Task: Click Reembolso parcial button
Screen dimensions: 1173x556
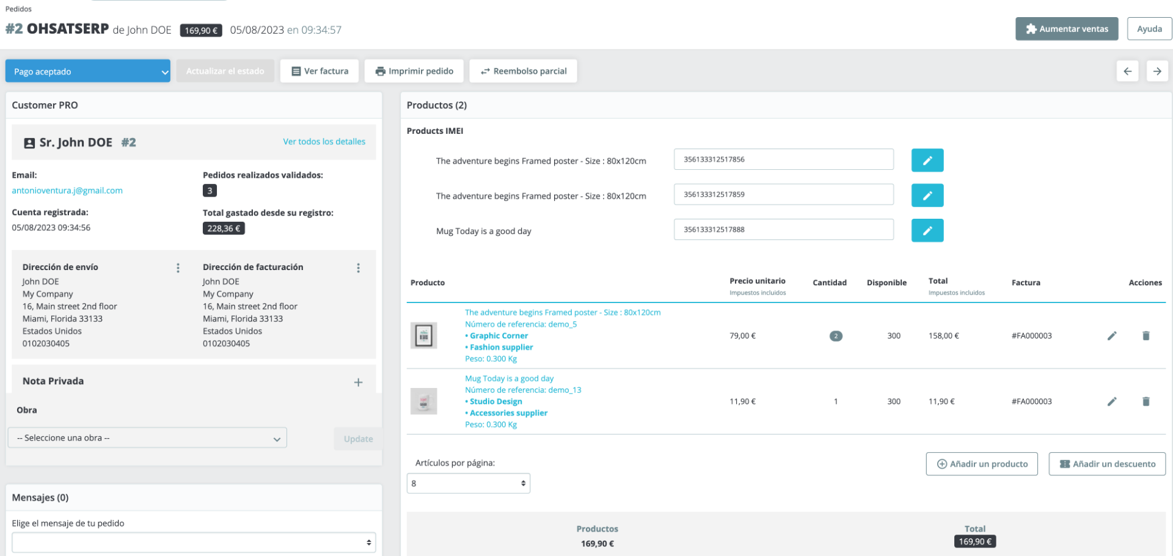Action: (x=523, y=71)
